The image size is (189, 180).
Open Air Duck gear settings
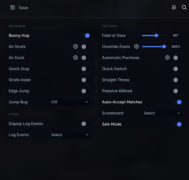click(x=76, y=58)
